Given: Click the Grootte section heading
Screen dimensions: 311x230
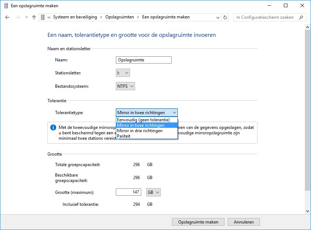Looking at the screenshot, I should point(55,154).
